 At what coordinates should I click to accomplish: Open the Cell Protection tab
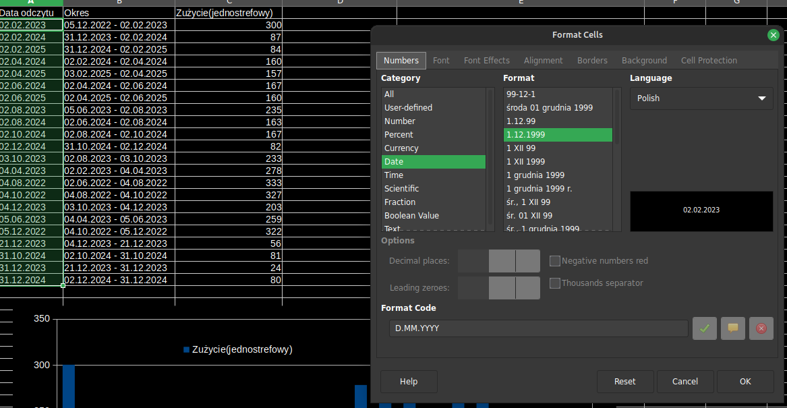709,60
